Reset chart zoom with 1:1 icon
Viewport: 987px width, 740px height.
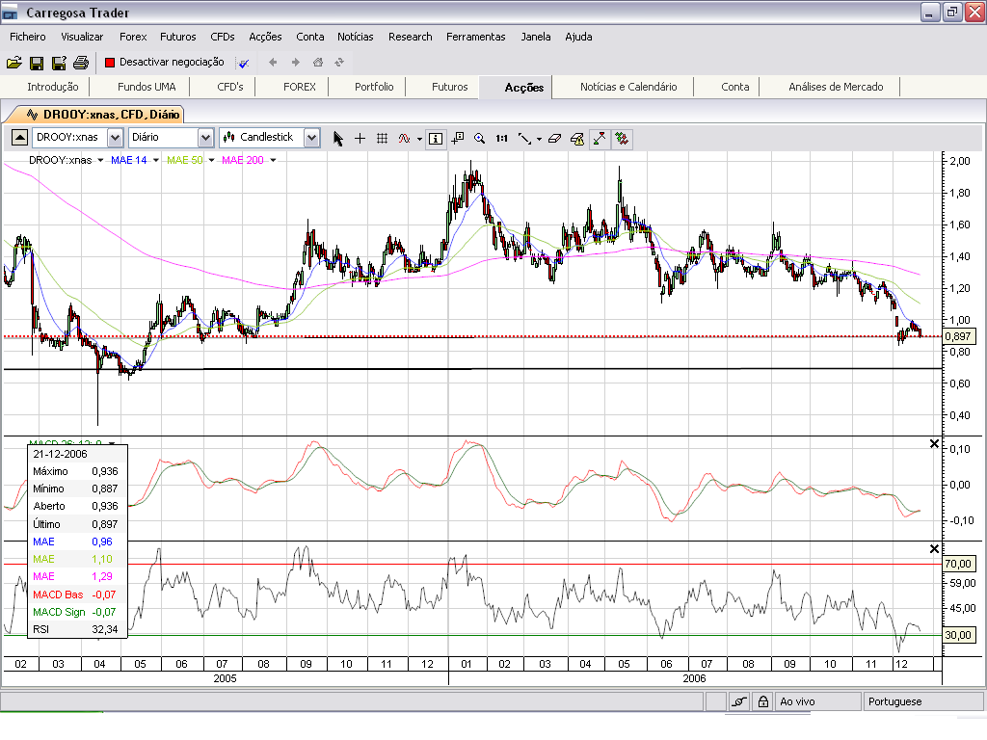click(x=501, y=138)
